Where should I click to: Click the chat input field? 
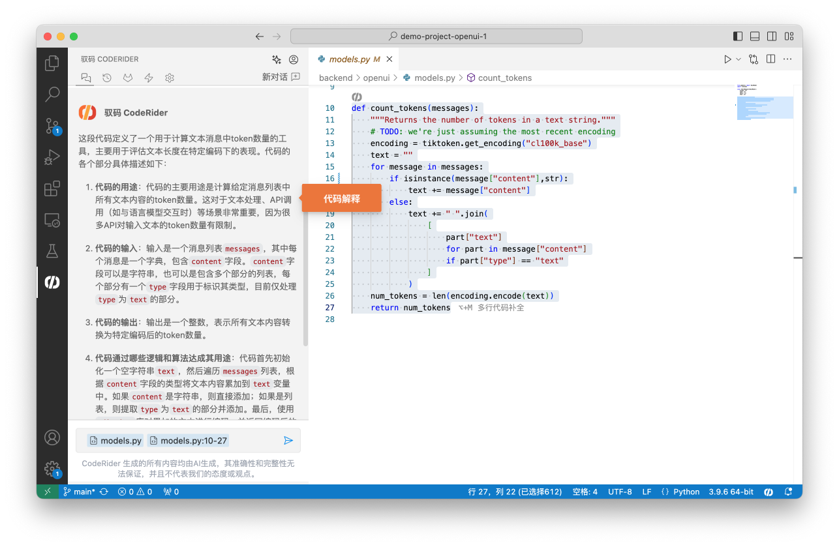(189, 441)
